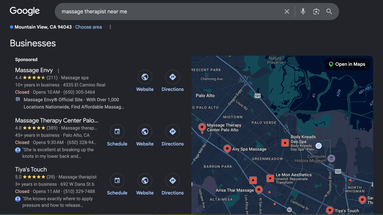383x215 pixels.
Task: Open Google Lens image search icon
Action: tap(316, 12)
